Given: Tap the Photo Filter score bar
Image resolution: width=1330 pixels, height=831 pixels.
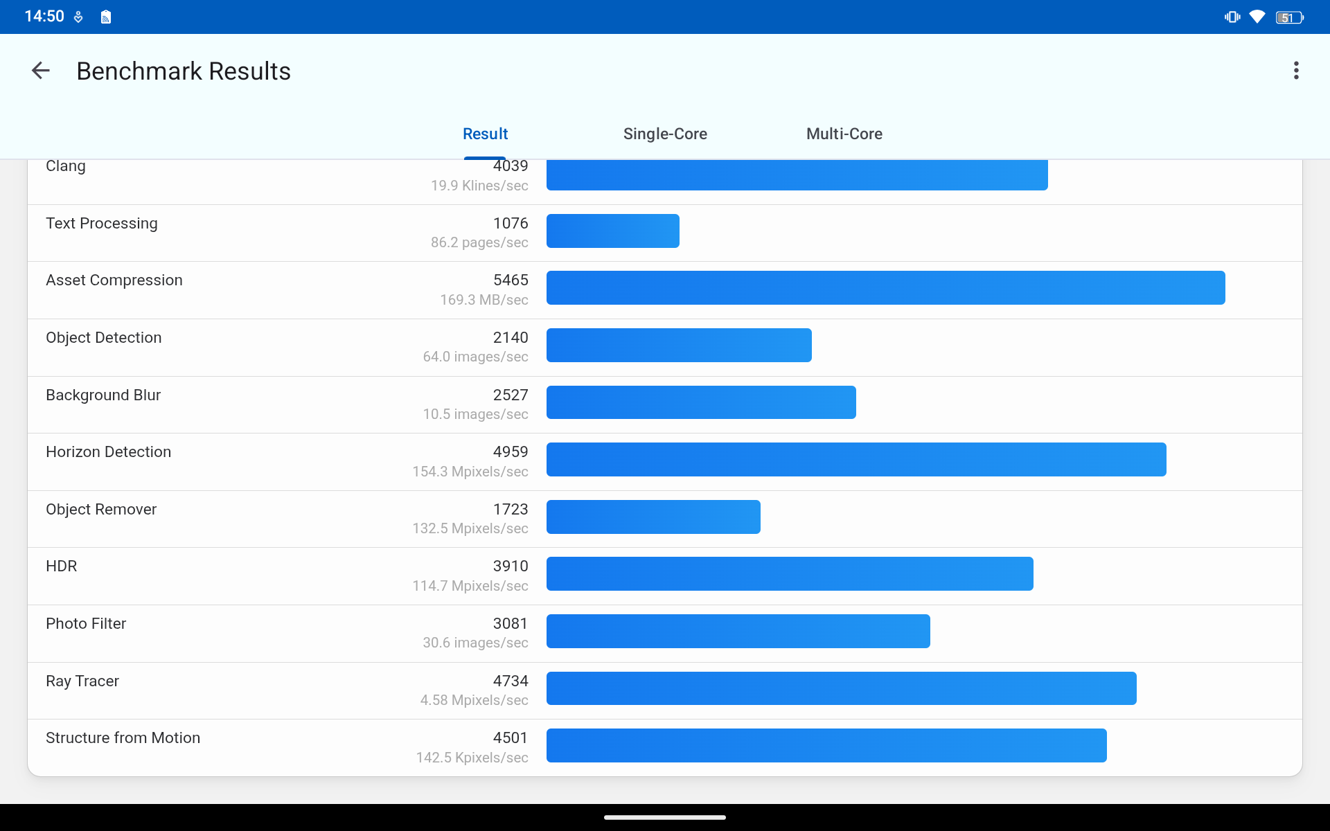Looking at the screenshot, I should coord(738,632).
